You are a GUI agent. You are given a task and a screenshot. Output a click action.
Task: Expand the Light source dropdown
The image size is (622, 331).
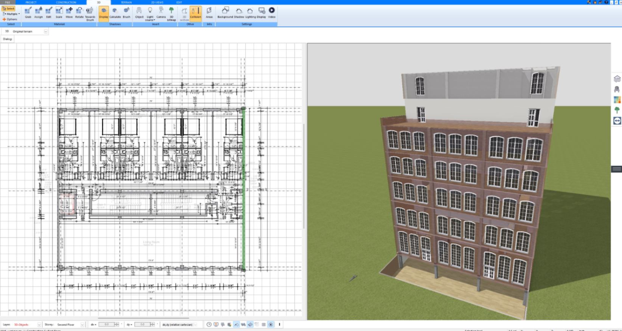tap(150, 14)
